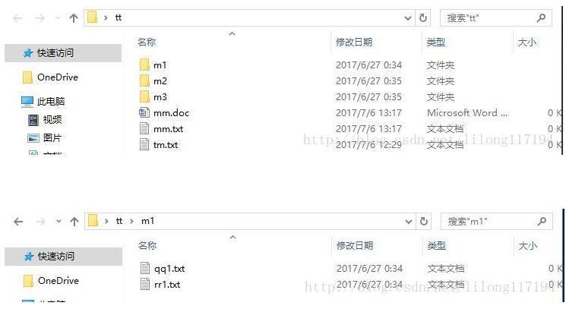Sort by 修改日期 column in the tt window

(354, 43)
